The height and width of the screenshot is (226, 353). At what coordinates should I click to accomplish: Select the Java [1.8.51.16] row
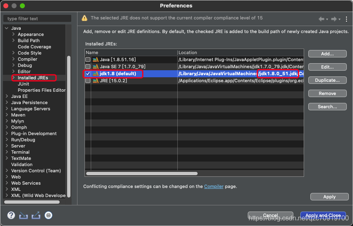pyautogui.click(x=194, y=59)
